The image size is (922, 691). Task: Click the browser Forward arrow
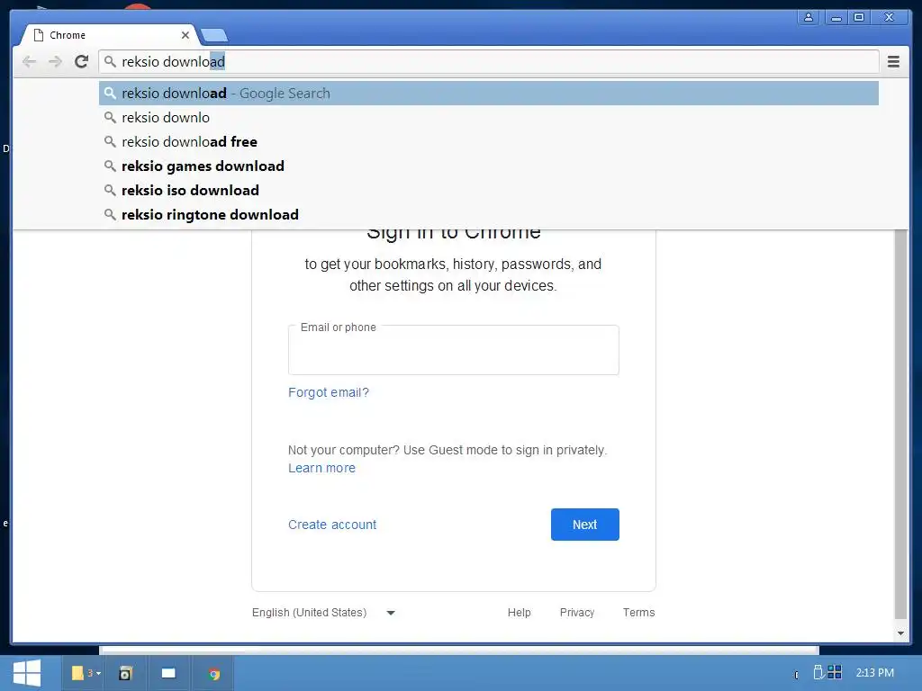pyautogui.click(x=55, y=61)
